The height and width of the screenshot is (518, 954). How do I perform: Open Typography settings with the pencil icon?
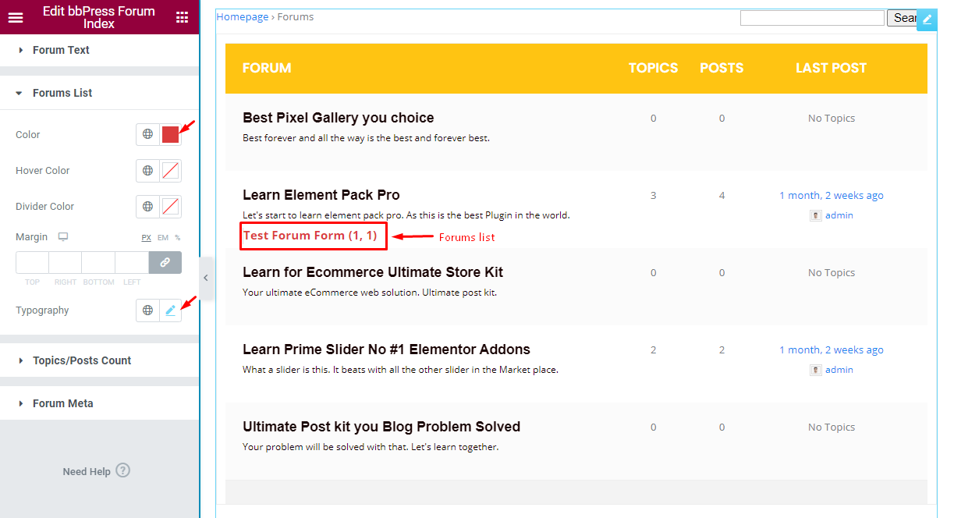click(171, 310)
